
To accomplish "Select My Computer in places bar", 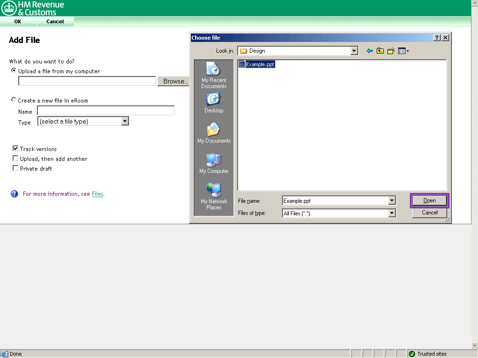I will (x=214, y=163).
